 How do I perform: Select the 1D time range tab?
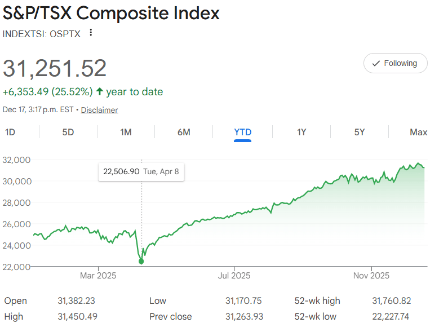10,132
